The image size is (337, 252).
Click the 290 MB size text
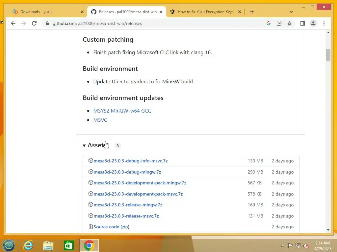[255, 172]
